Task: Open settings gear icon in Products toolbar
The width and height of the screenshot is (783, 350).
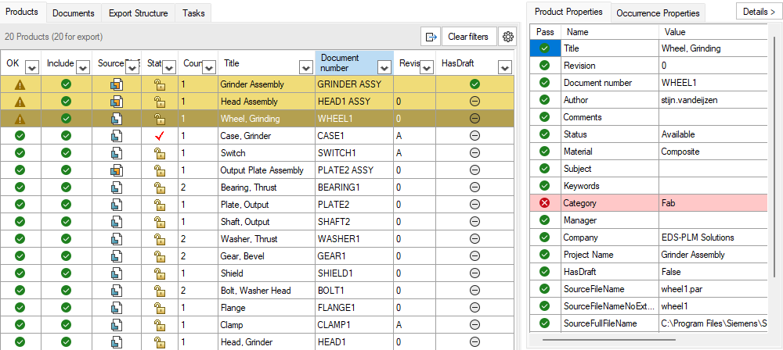Action: pyautogui.click(x=508, y=37)
